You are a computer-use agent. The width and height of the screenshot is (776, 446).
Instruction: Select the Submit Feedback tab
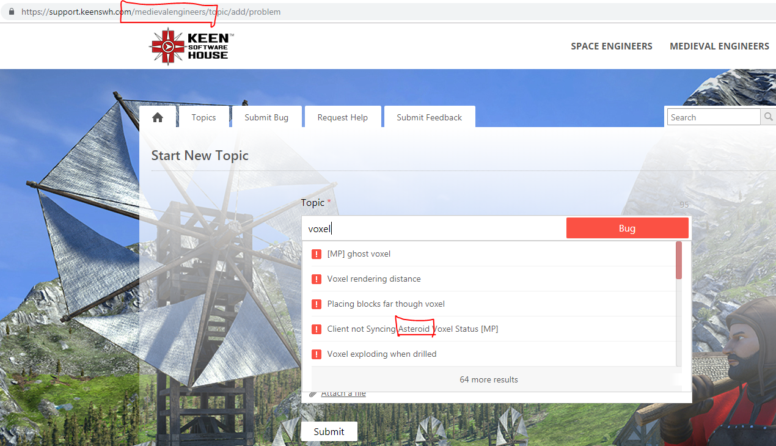[x=429, y=117]
